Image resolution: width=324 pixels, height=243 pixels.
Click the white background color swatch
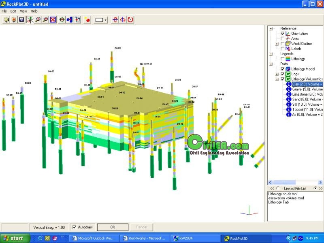[x=99, y=20]
